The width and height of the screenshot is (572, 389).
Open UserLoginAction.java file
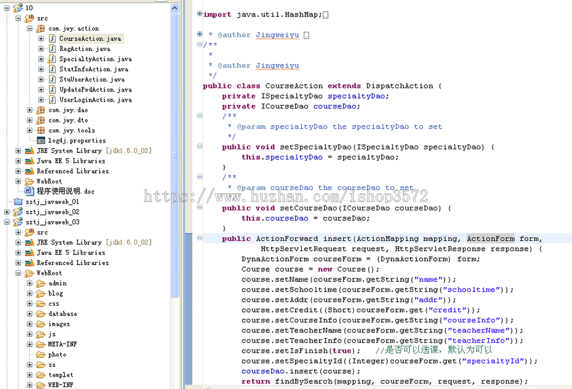[x=95, y=100]
